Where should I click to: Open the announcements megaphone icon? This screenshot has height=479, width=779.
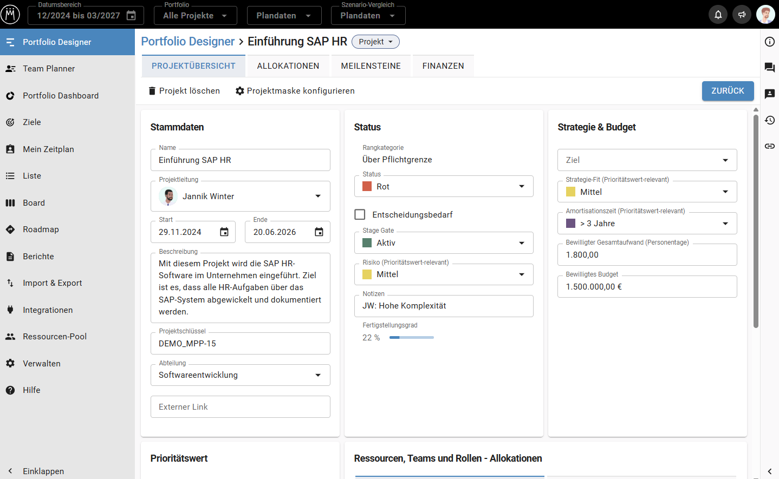(742, 15)
